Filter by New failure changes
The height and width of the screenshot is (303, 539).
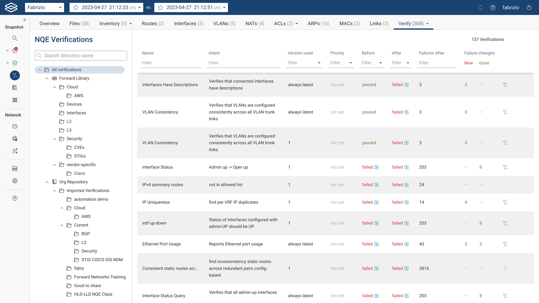pyautogui.click(x=468, y=63)
